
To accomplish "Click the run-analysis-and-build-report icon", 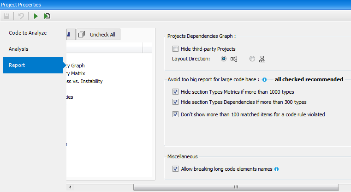I will pyautogui.click(x=48, y=16).
